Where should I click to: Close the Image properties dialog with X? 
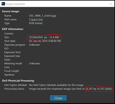[111, 4]
